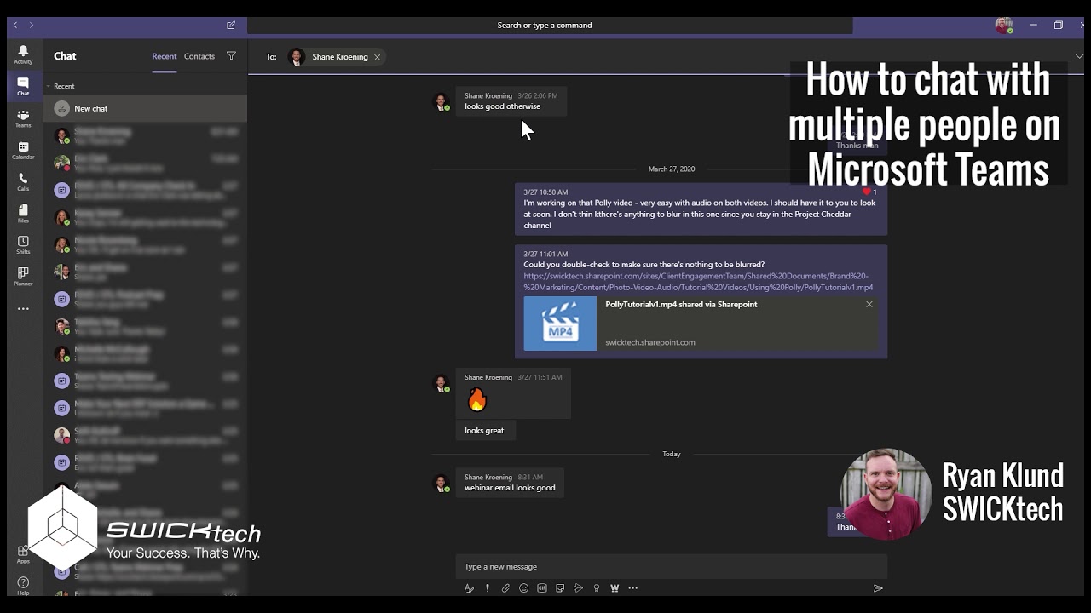
Task: Open the Chat section in sidebar
Action: click(x=23, y=87)
